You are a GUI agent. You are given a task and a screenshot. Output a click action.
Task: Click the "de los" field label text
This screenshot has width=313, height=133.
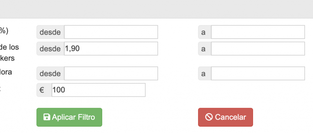(x=9, y=47)
